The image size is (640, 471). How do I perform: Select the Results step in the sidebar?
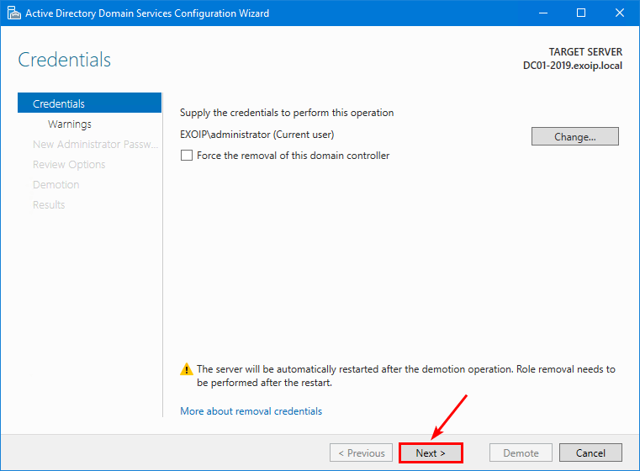49,204
